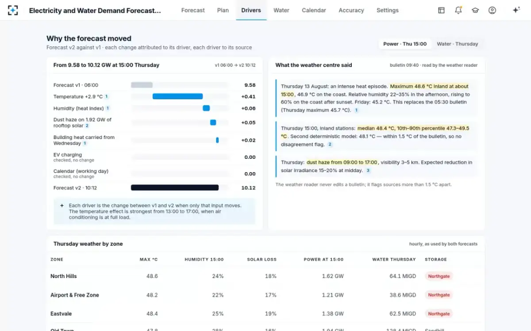The width and height of the screenshot is (531, 331).
Task: Sort by STORAGE column header
Action: click(436, 260)
